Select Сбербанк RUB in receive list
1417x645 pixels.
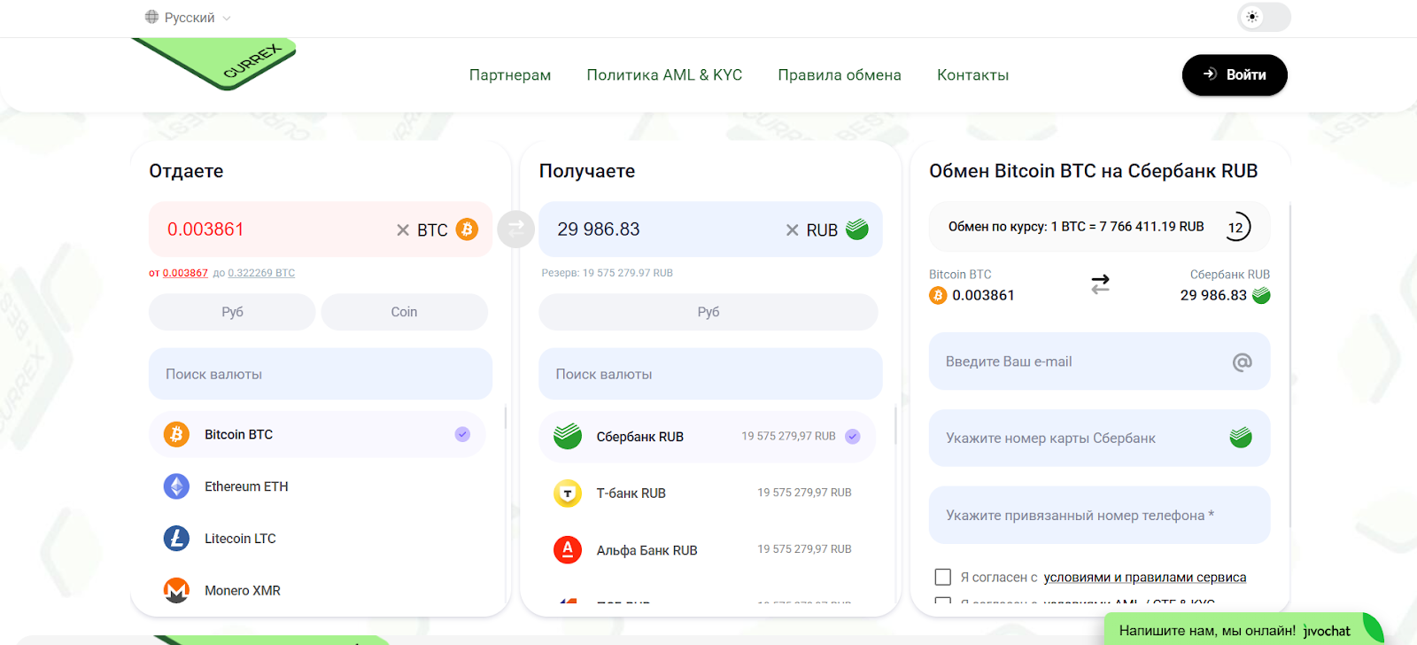tap(707, 437)
